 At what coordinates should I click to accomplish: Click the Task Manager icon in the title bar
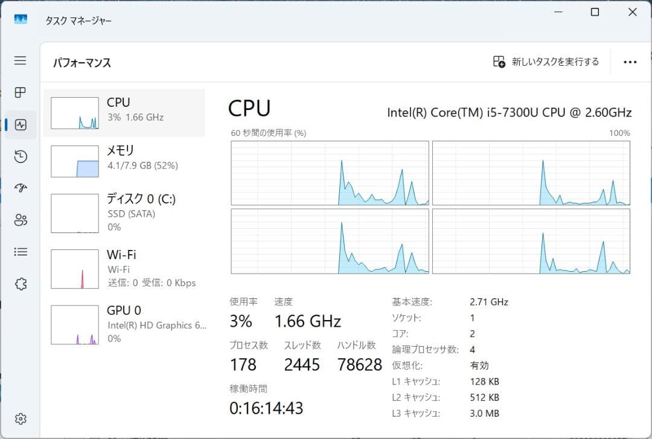click(x=20, y=18)
